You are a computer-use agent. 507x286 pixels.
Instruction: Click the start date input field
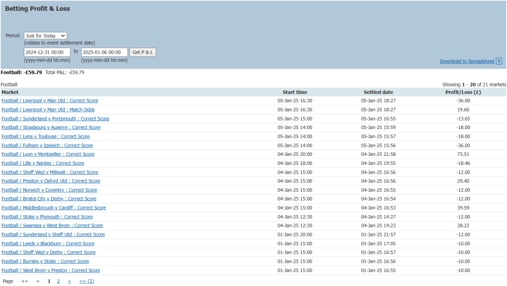pos(47,52)
